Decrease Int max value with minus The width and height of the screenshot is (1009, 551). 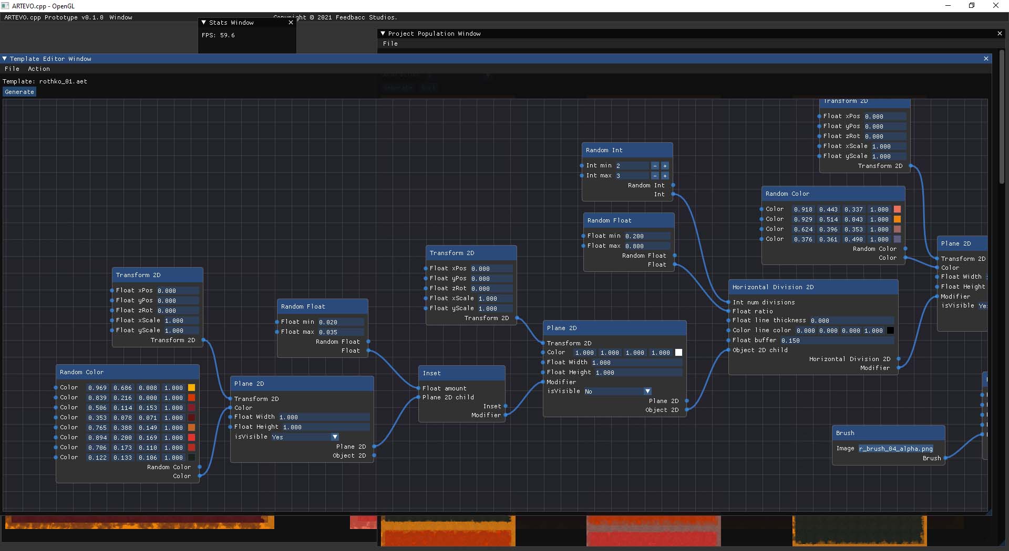655,176
